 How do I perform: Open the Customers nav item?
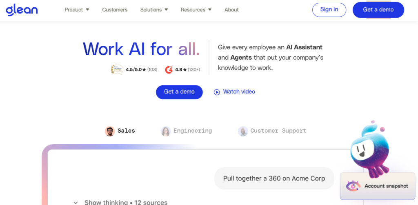[x=115, y=10]
